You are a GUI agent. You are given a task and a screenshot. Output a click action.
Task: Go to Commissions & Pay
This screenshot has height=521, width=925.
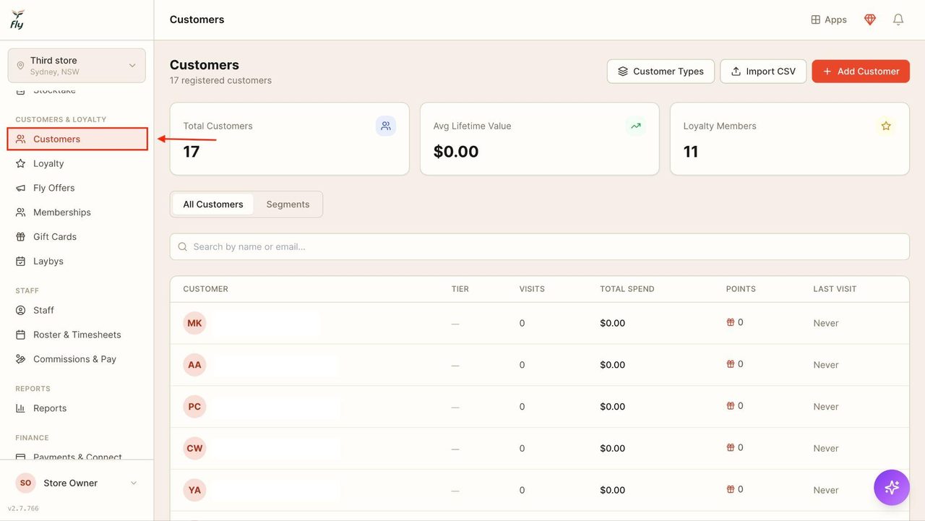pos(77,359)
